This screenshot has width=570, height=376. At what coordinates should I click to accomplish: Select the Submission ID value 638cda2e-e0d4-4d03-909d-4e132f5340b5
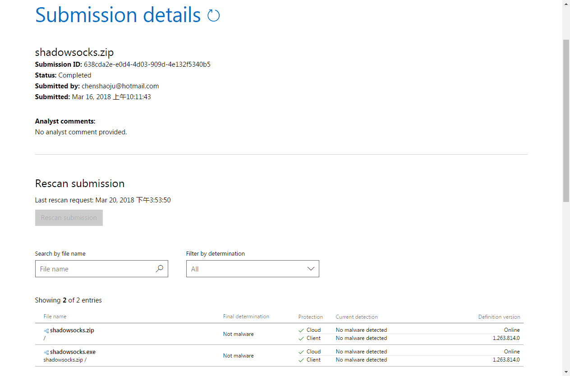pos(147,64)
